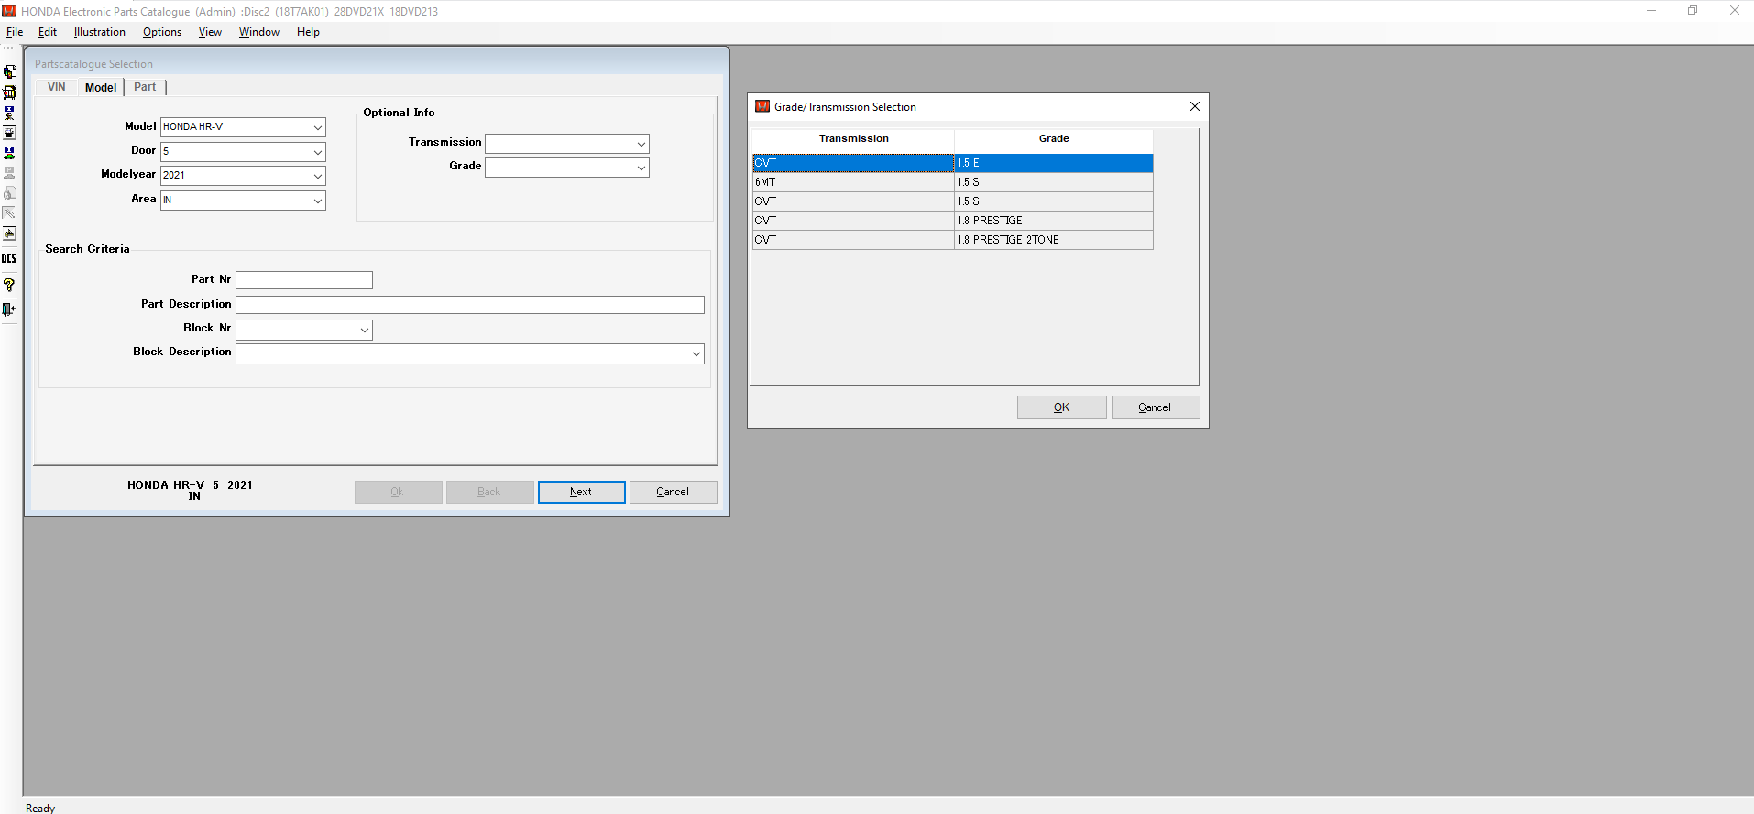1754x814 pixels.
Task: Click the greyed car parts icon
Action: (9, 173)
